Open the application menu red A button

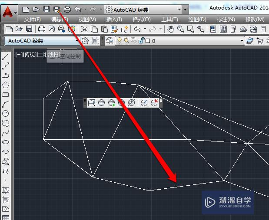click(9, 13)
